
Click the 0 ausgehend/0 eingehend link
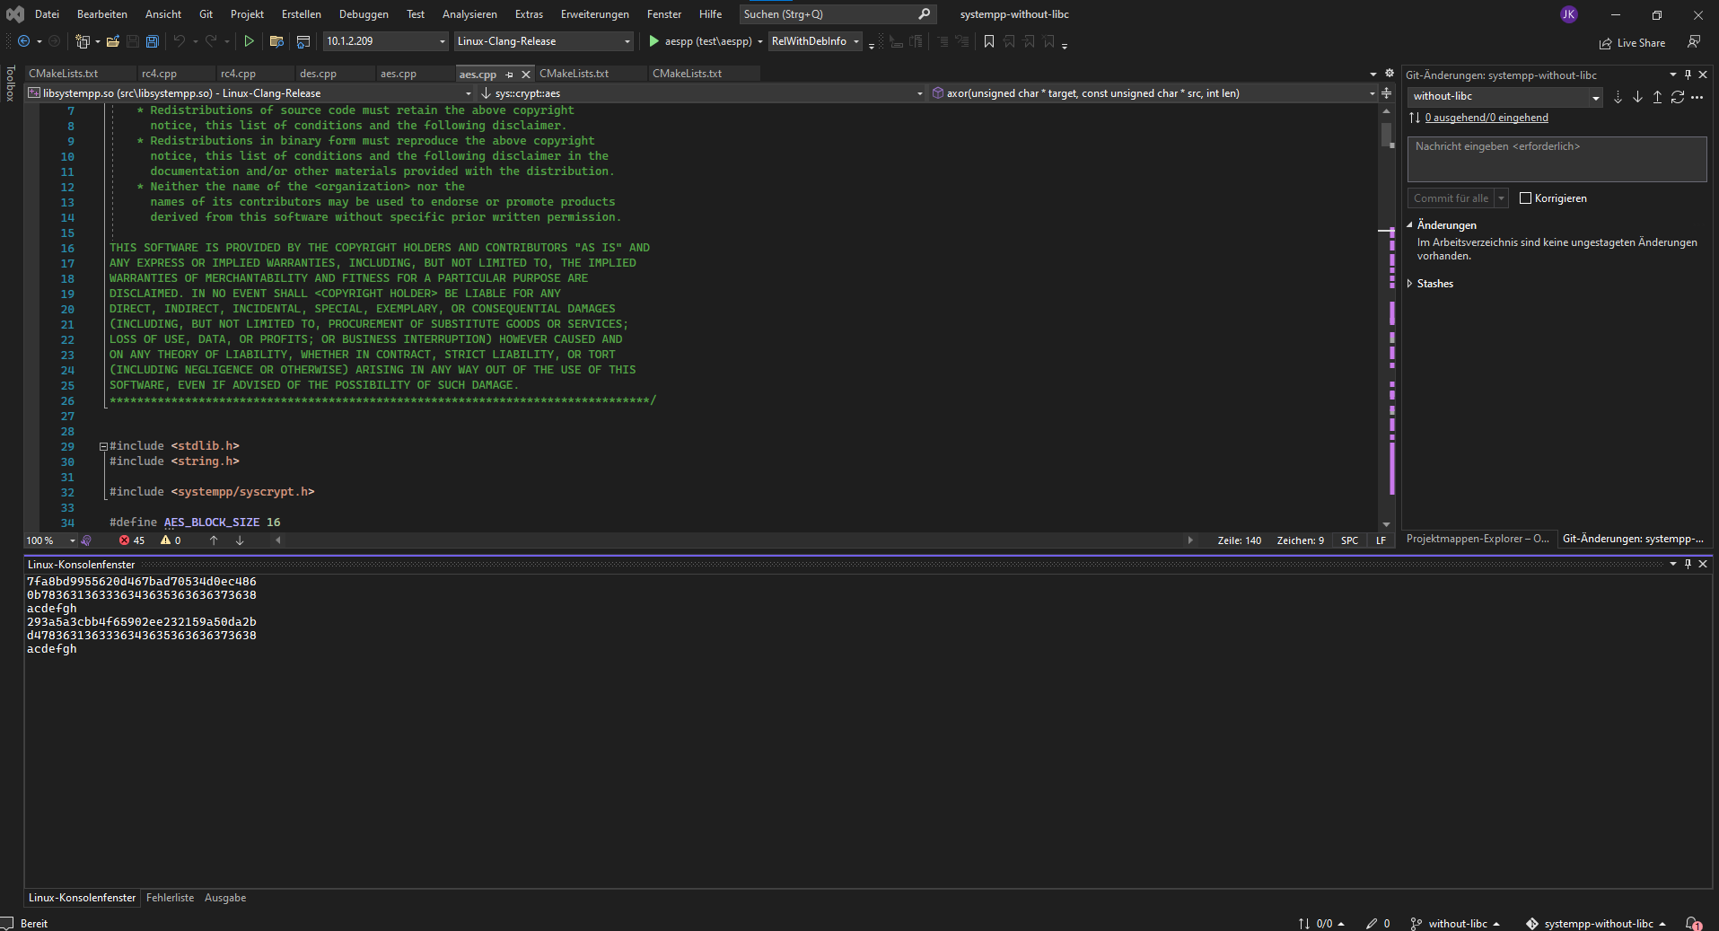pyautogui.click(x=1487, y=118)
